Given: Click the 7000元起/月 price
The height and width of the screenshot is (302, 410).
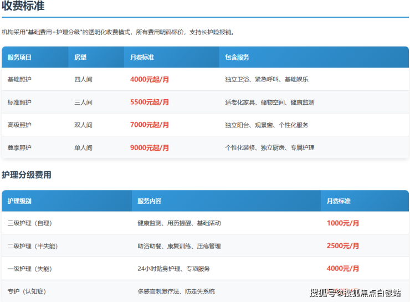Looking at the screenshot, I should point(150,125).
